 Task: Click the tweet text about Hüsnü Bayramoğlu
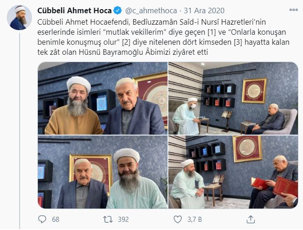tap(163, 37)
